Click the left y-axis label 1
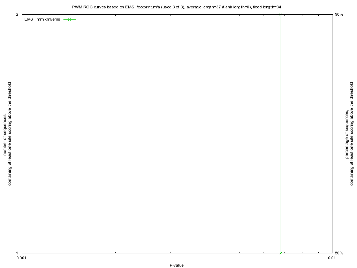The width and height of the screenshot is (357, 268). 17,253
